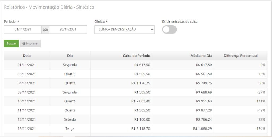The height and width of the screenshot is (137, 272).
Task: Click the Diferença Percentual column header
Action: 241,56
